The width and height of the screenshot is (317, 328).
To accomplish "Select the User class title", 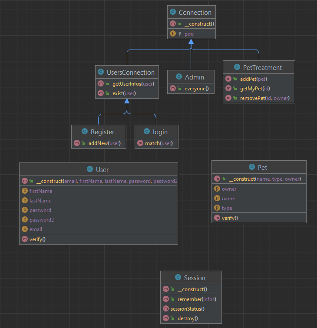I will [102, 170].
